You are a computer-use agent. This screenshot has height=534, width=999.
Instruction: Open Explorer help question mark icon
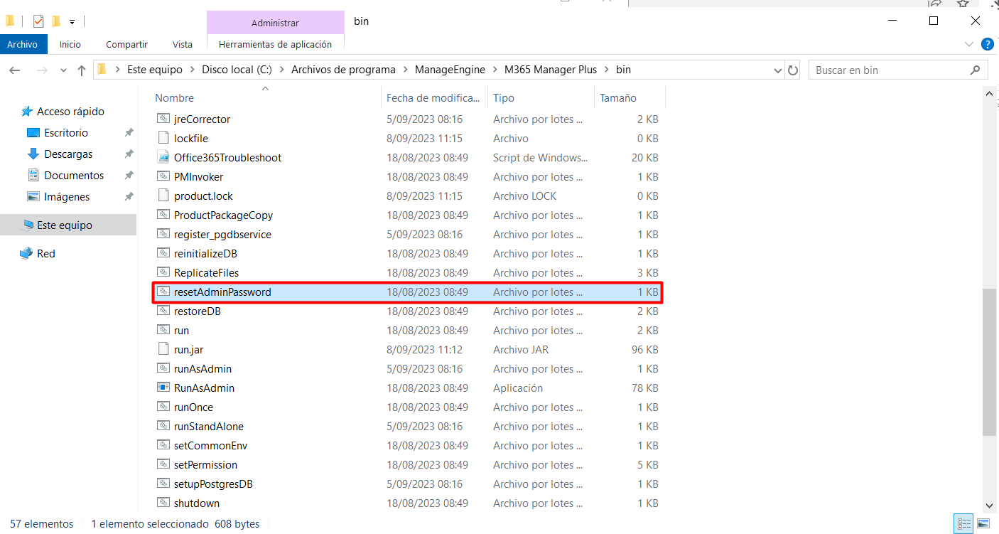pos(987,44)
